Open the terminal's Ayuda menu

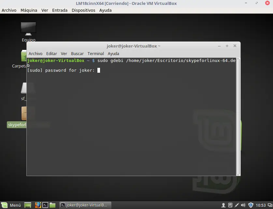(x=113, y=54)
